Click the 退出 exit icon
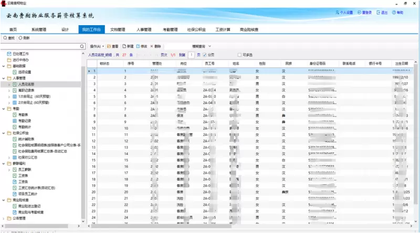This screenshot has width=420, height=233. pyautogui.click(x=379, y=12)
